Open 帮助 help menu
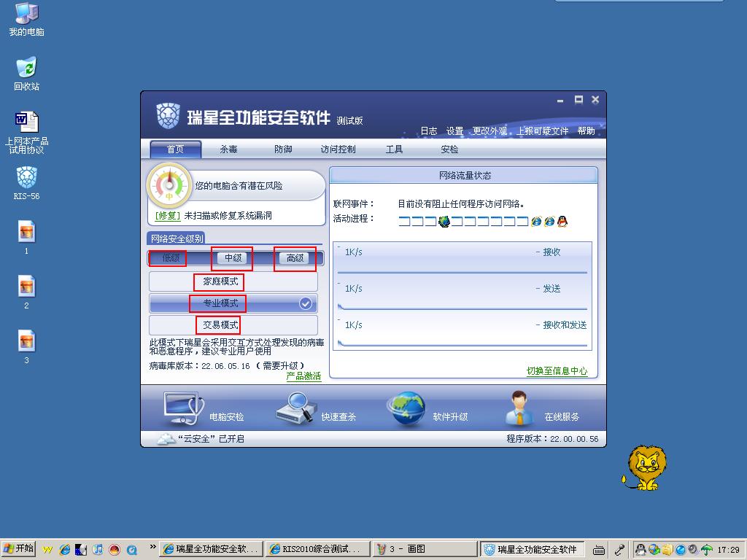 point(586,131)
